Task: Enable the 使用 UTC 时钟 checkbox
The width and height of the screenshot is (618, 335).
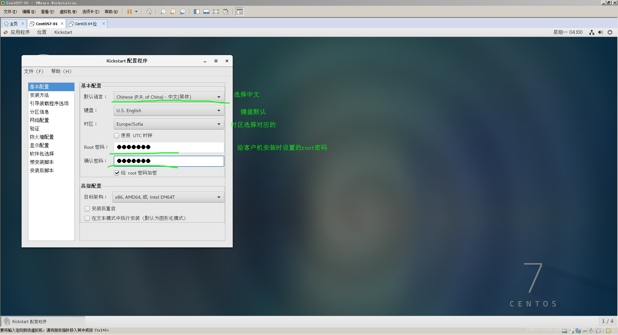Action: (x=117, y=136)
